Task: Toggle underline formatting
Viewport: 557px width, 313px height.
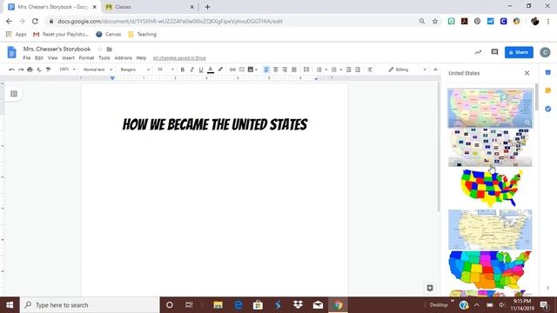Action: (x=201, y=70)
